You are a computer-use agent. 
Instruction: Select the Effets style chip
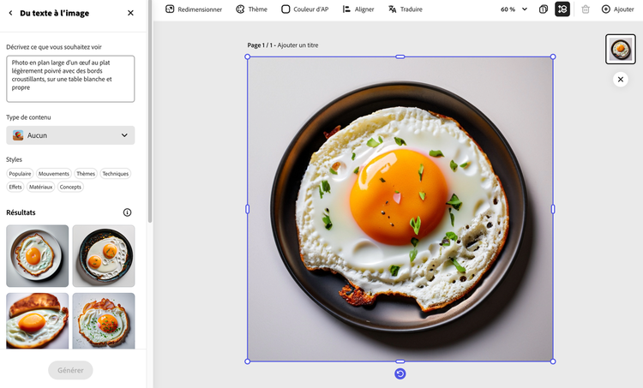click(x=15, y=187)
